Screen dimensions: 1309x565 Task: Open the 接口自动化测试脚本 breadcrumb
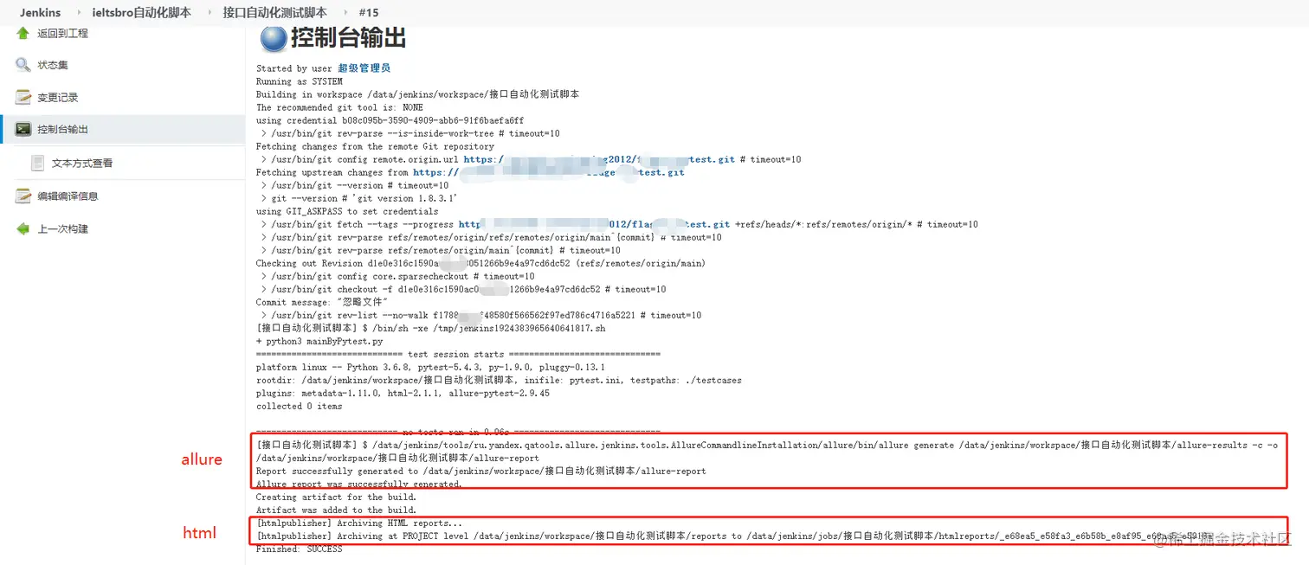pyautogui.click(x=274, y=12)
